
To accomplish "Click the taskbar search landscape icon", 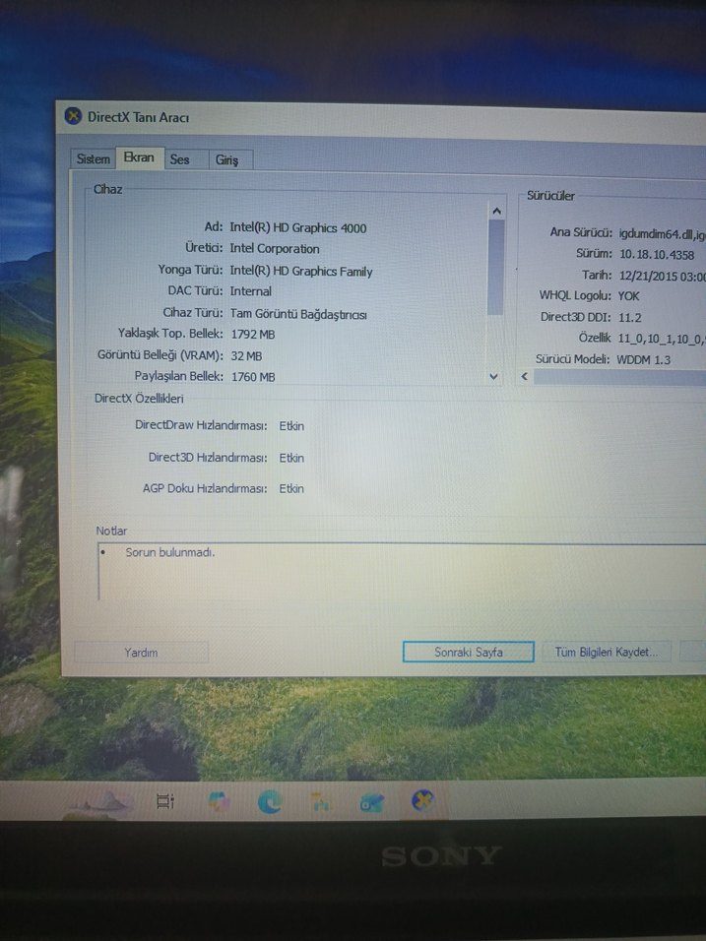I will [x=97, y=804].
